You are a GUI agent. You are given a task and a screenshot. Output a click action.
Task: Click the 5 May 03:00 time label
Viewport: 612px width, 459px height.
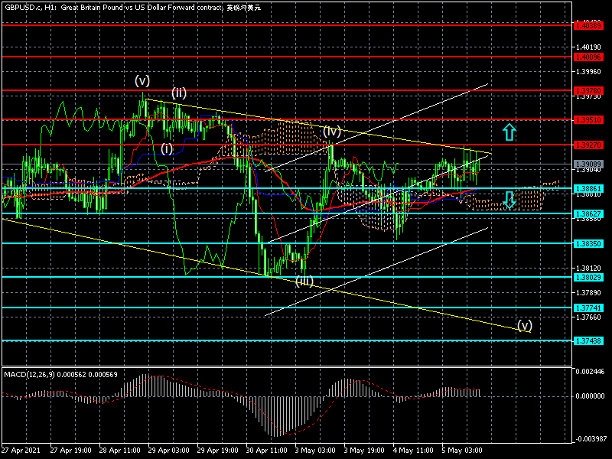pyautogui.click(x=462, y=451)
